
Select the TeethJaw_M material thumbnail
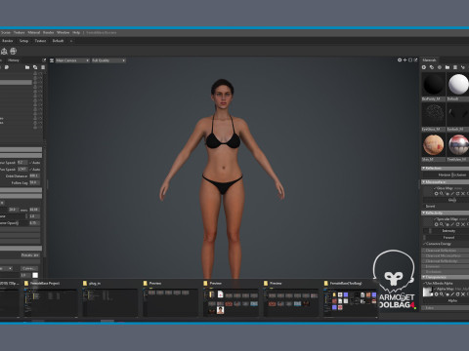pyautogui.click(x=458, y=145)
